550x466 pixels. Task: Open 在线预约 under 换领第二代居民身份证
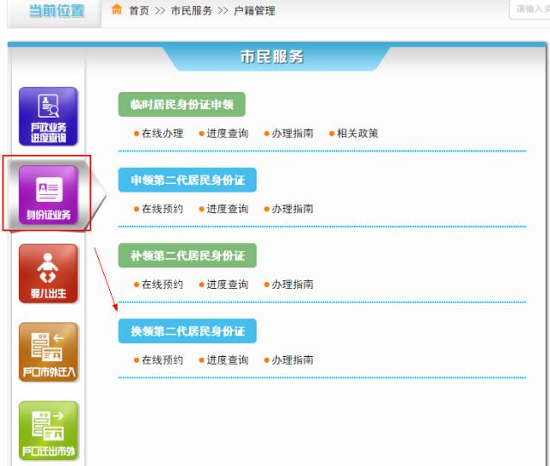point(162,359)
